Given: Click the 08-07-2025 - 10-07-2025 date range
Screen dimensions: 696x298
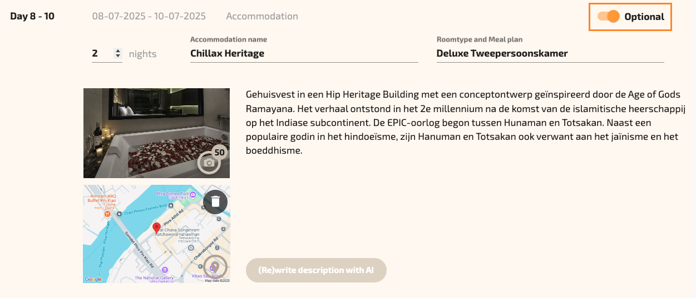Looking at the screenshot, I should click(x=149, y=17).
